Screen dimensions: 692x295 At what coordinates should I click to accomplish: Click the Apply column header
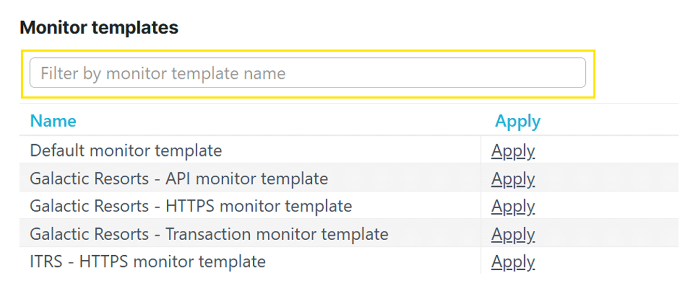pyautogui.click(x=517, y=121)
